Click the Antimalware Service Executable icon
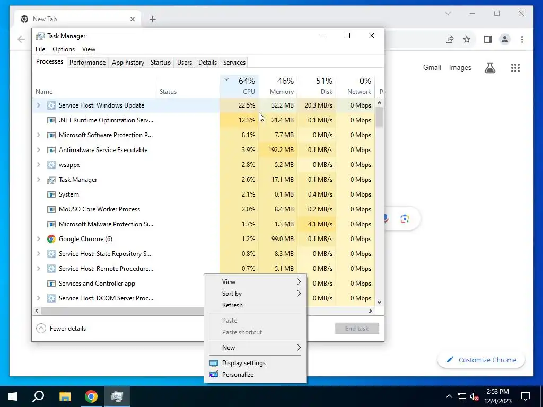 [x=51, y=150]
